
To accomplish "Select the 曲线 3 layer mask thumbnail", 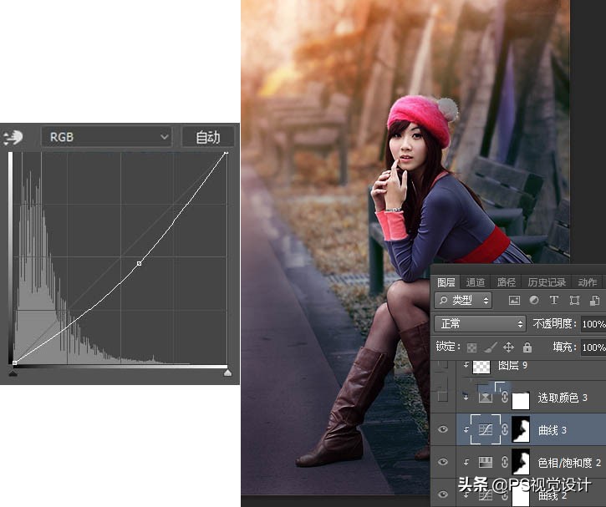I will click(521, 430).
